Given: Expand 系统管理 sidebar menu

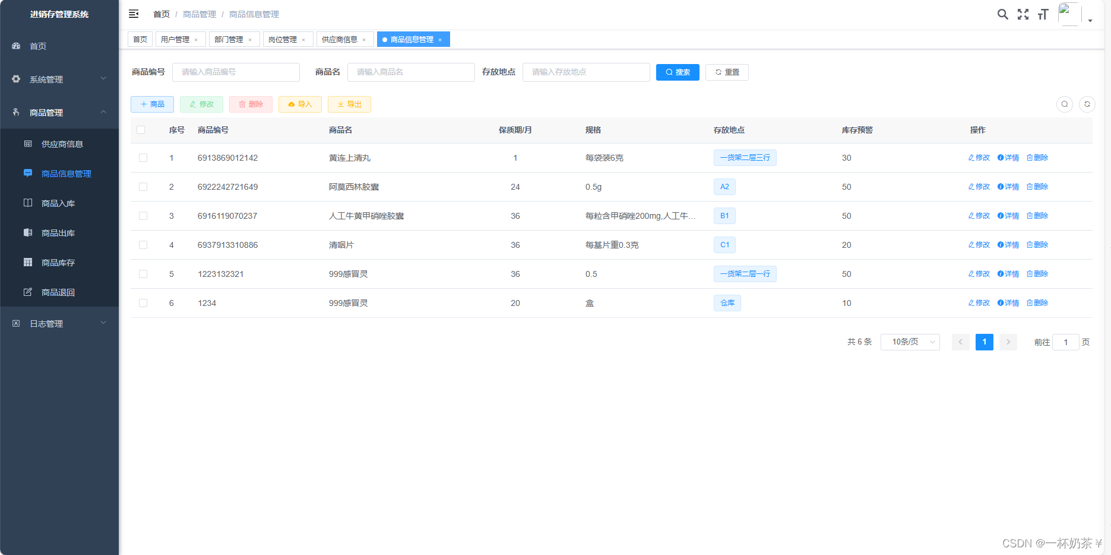Looking at the screenshot, I should pyautogui.click(x=59, y=79).
